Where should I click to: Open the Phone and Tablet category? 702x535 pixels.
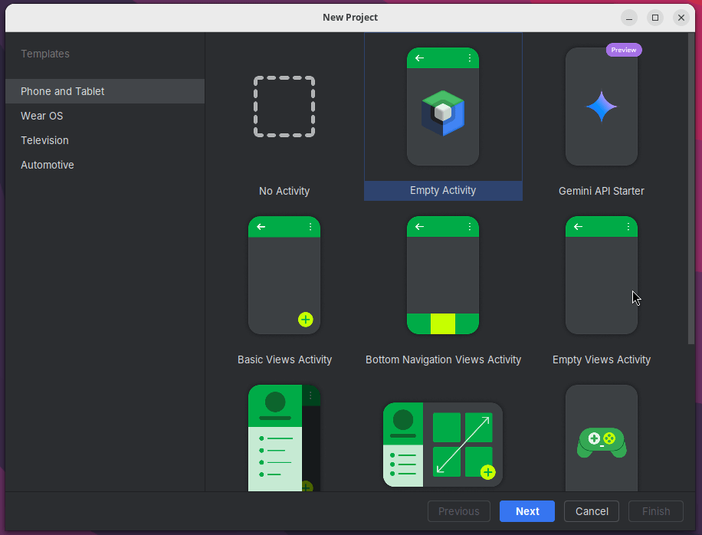63,91
